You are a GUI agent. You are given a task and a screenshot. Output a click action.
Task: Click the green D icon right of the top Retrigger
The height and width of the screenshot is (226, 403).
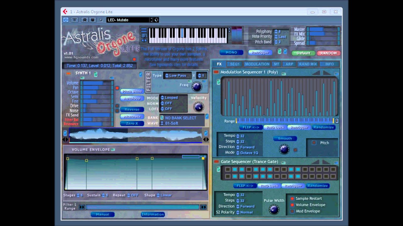279,51
